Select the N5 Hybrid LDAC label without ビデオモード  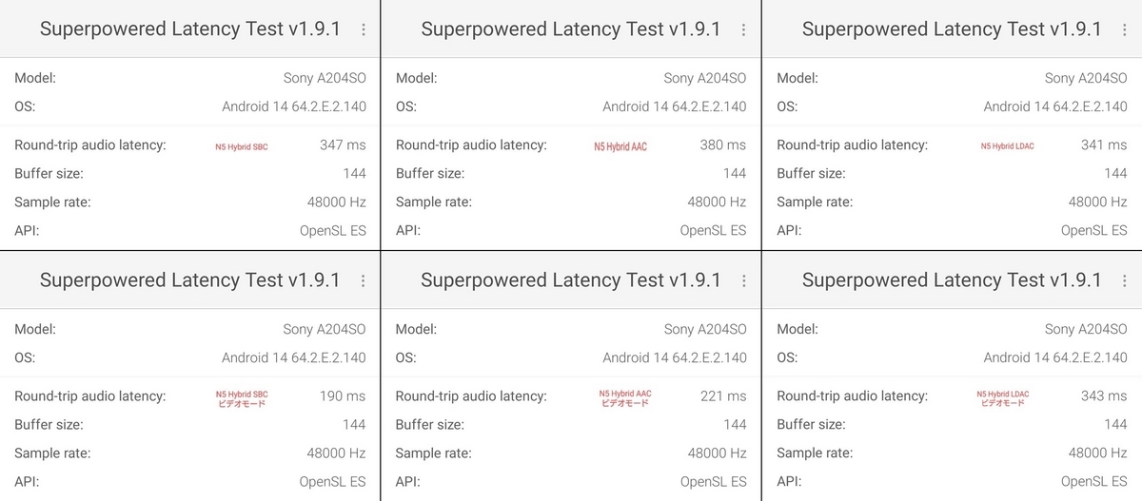(x=1008, y=146)
